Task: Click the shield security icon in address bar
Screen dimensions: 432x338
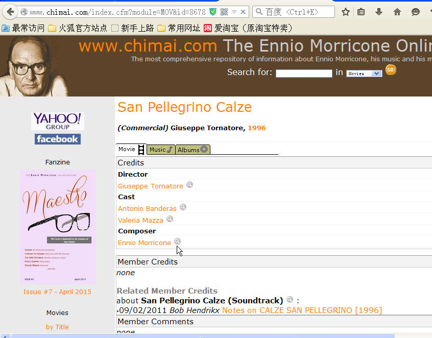Action: [x=213, y=12]
